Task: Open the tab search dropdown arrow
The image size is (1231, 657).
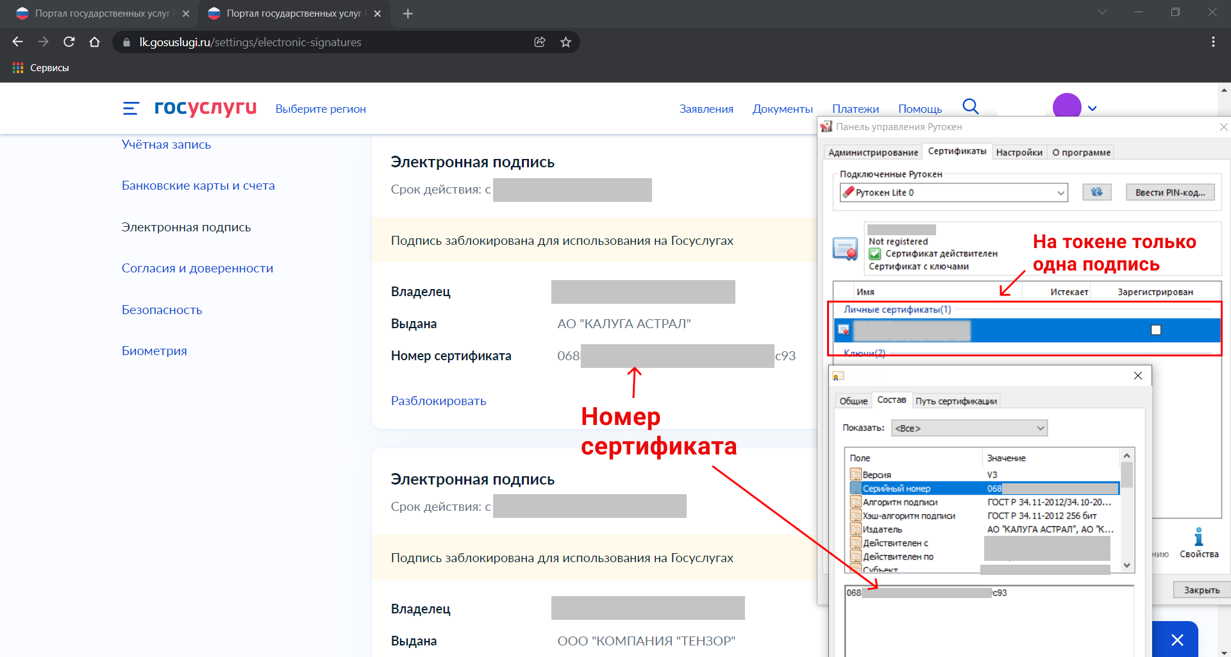Action: tap(1102, 12)
